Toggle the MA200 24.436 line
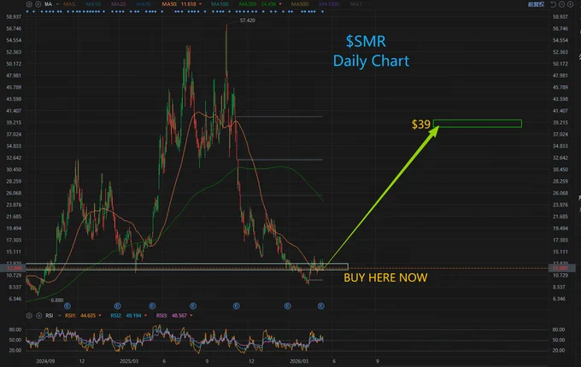581x367 pixels. pos(258,4)
